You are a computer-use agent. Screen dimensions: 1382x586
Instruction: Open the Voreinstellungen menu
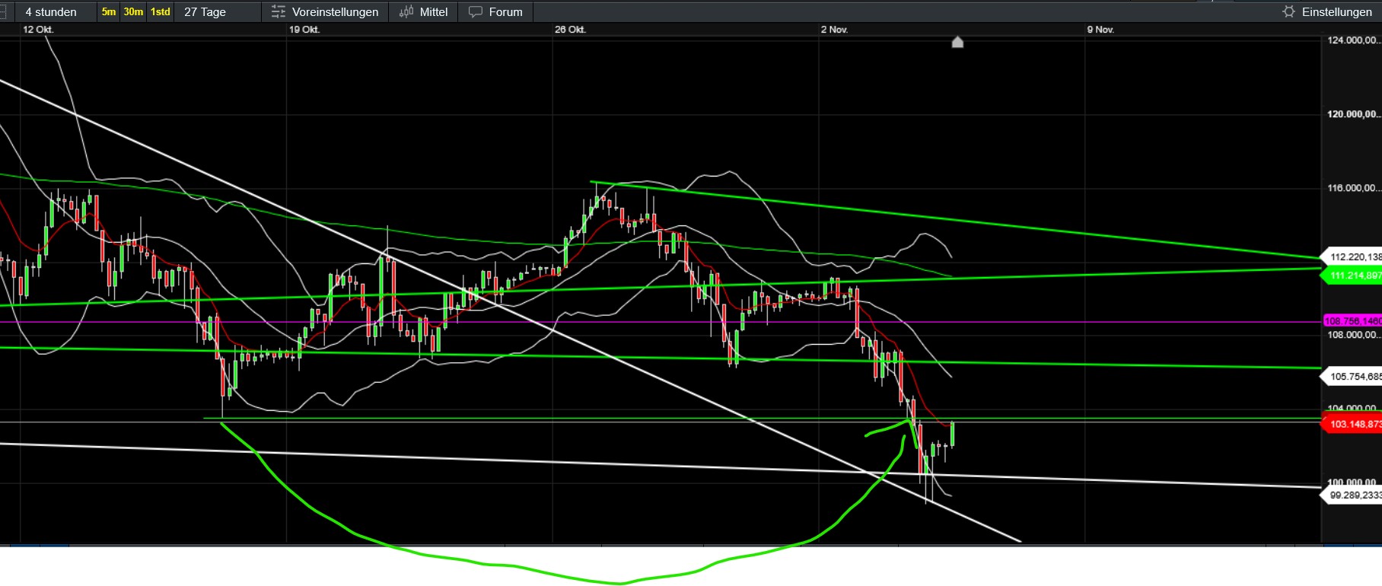tap(335, 12)
